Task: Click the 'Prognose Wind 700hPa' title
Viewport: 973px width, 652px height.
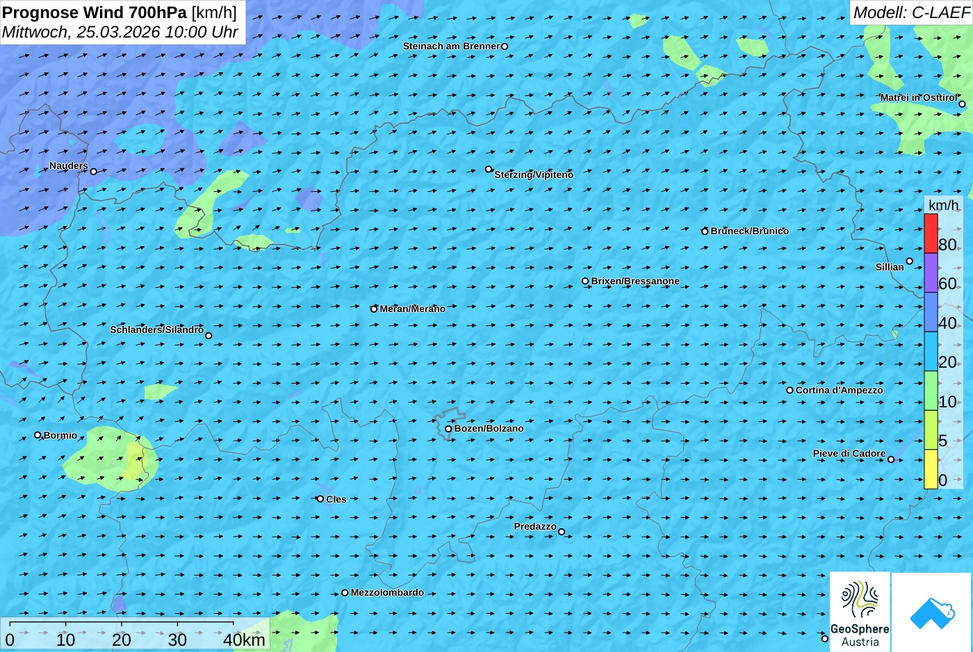Action: pos(95,13)
